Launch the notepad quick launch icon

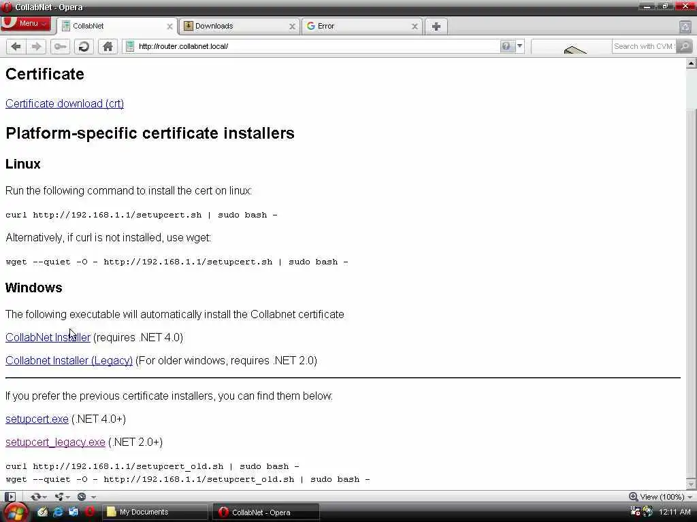coord(42,512)
